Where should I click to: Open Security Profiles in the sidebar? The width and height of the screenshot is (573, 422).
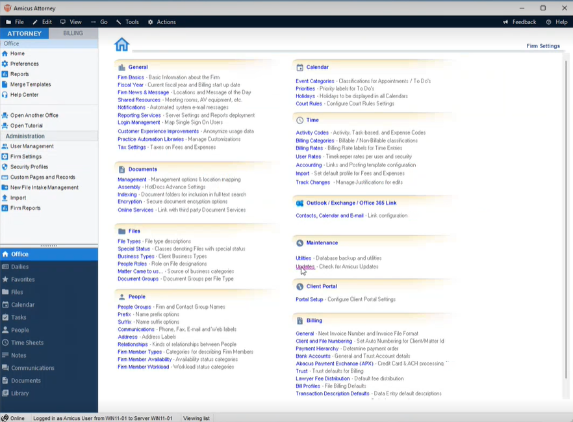coord(29,167)
